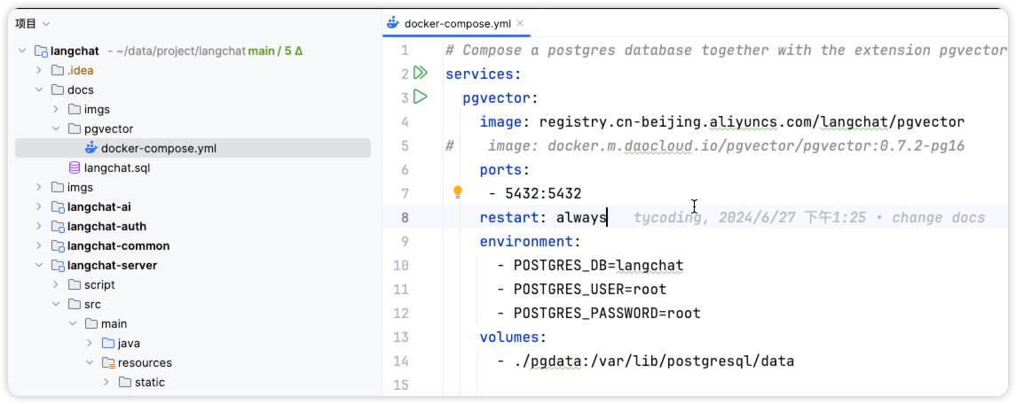Click the Docker icon on docker-compose.yml tab
The height and width of the screenshot is (404, 1016).
click(393, 24)
